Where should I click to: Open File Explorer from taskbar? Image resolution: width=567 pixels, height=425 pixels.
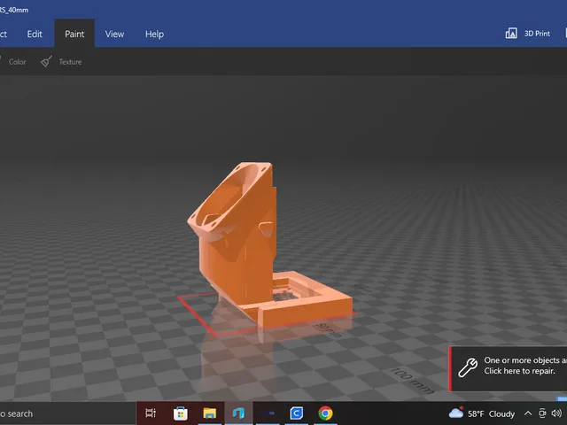(x=209, y=413)
